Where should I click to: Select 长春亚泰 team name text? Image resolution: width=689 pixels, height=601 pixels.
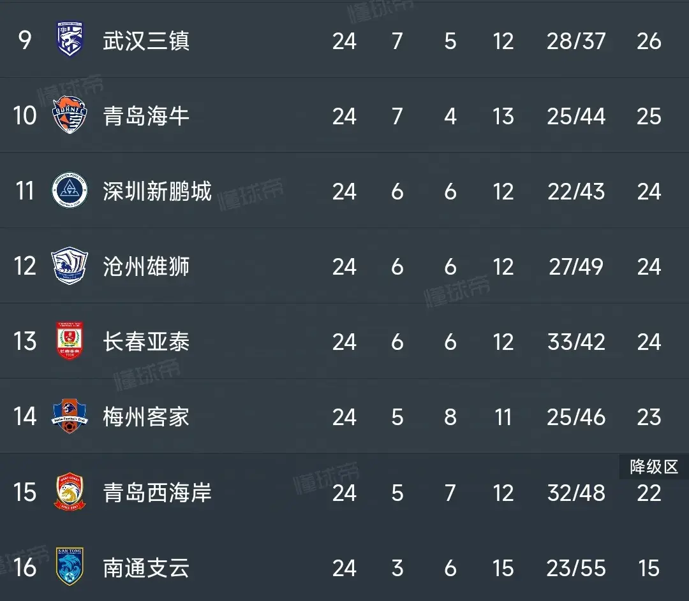pos(146,342)
